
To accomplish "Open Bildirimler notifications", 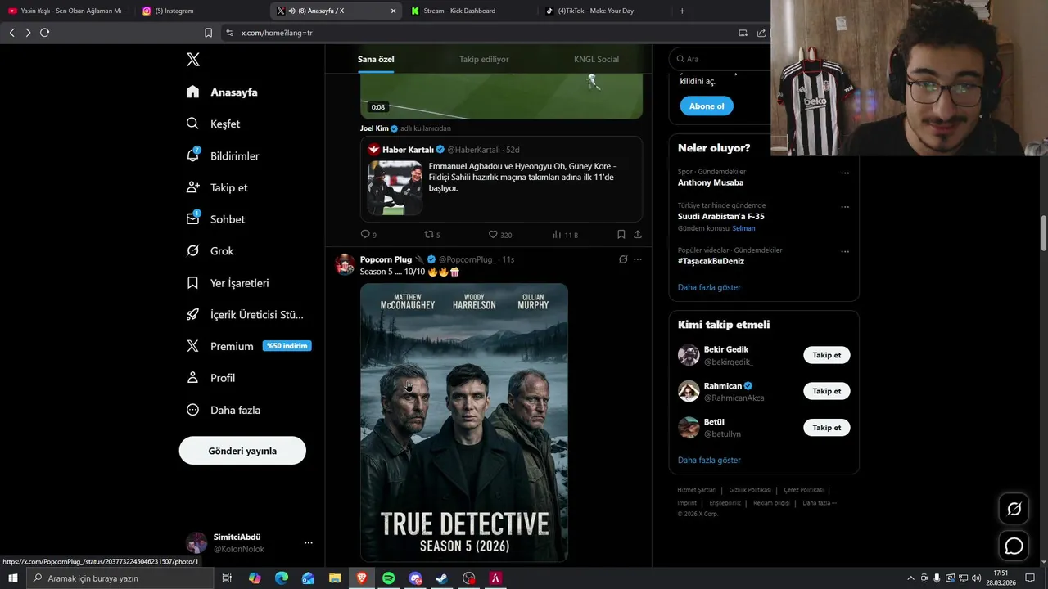I will point(223,155).
